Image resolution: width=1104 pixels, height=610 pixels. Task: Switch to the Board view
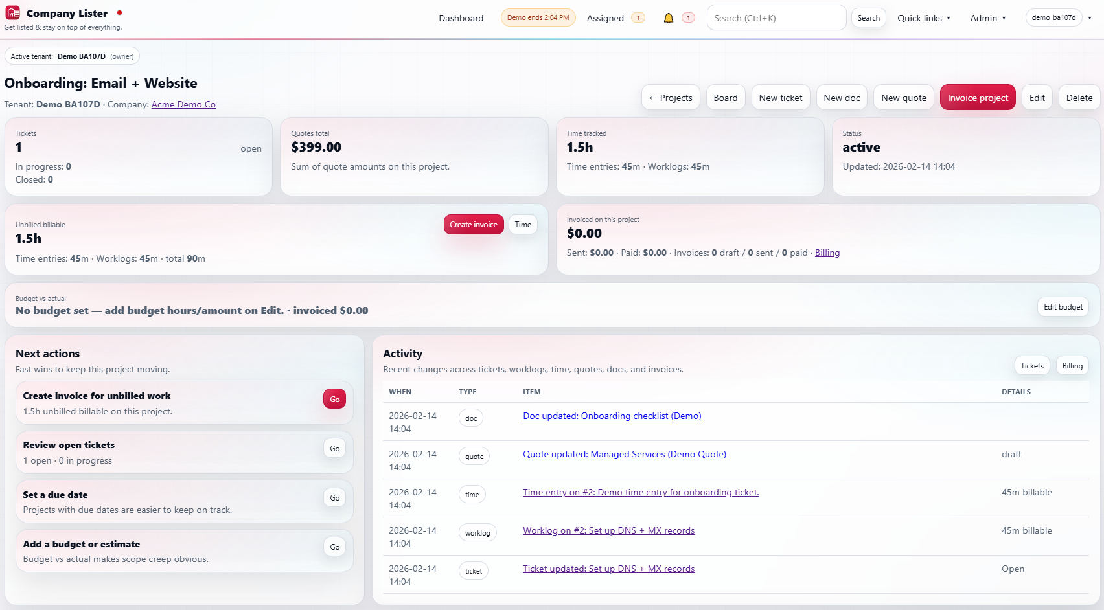[x=725, y=97]
